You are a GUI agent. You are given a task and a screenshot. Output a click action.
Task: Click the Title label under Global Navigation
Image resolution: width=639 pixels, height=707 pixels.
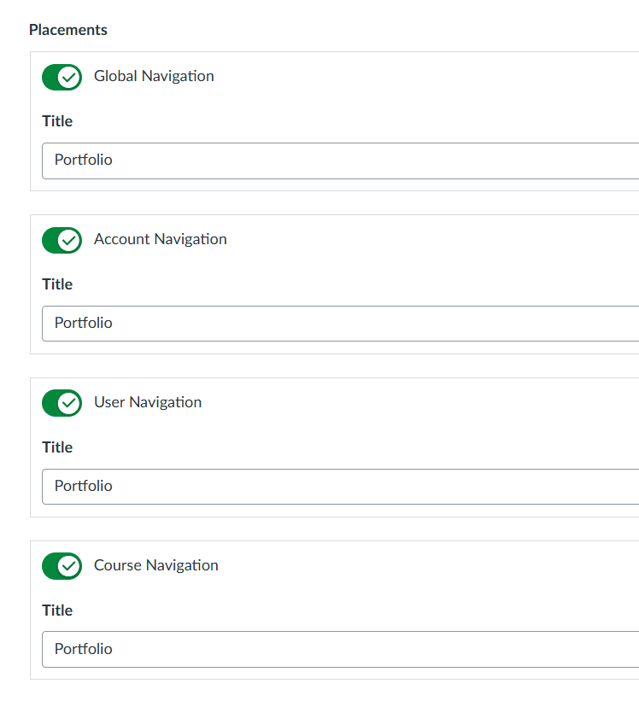(x=57, y=121)
